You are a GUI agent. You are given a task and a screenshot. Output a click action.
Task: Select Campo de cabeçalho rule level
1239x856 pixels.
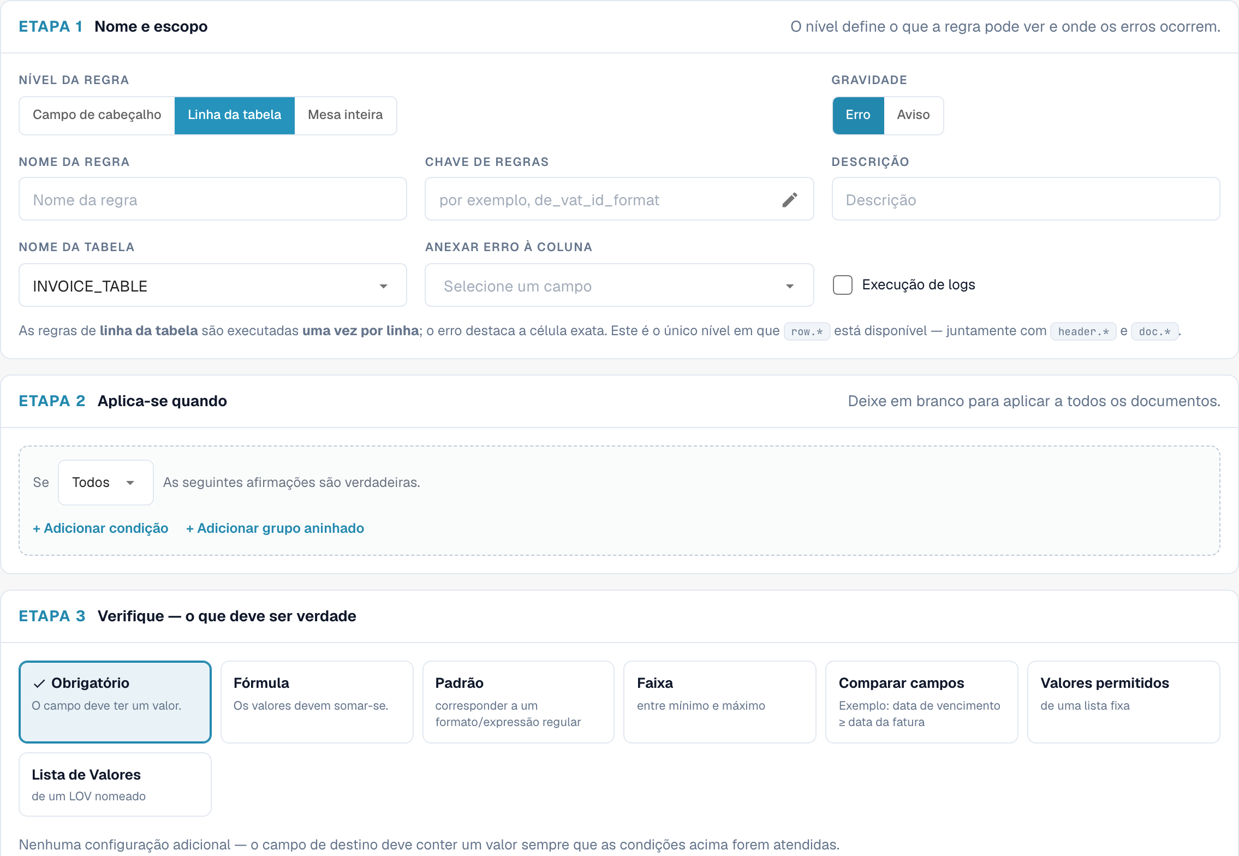pyautogui.click(x=97, y=115)
